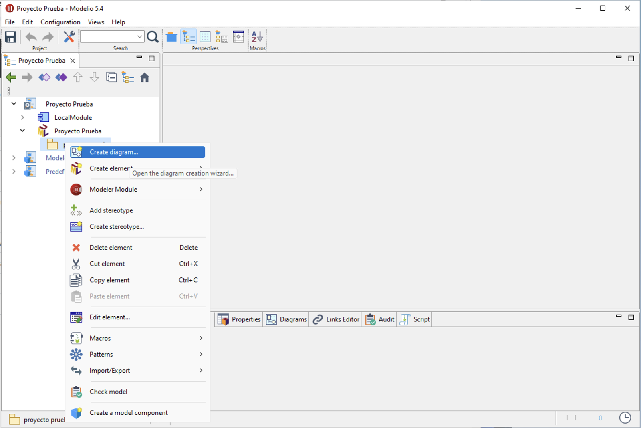Screen dimensions: 641x428
Task: Maximize the bottom properties panel
Action: 631,317
